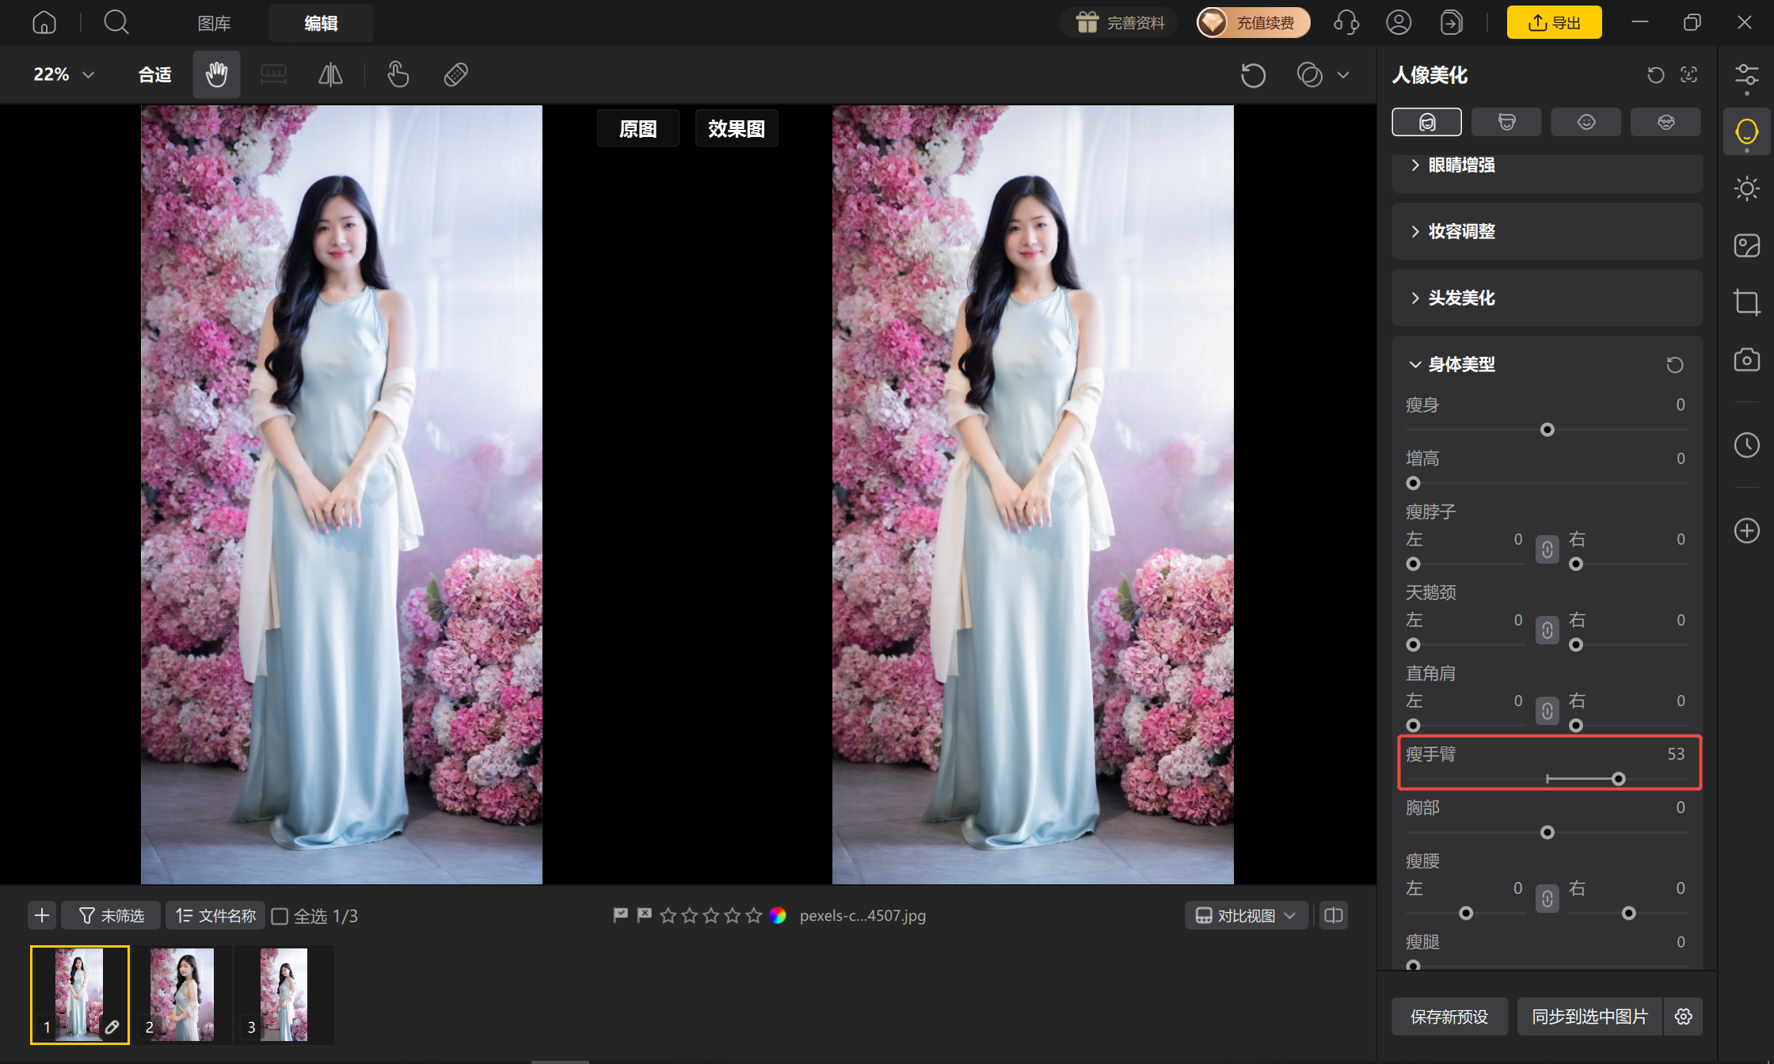
Task: Open the 22% zoom level dropdown
Action: [x=63, y=74]
